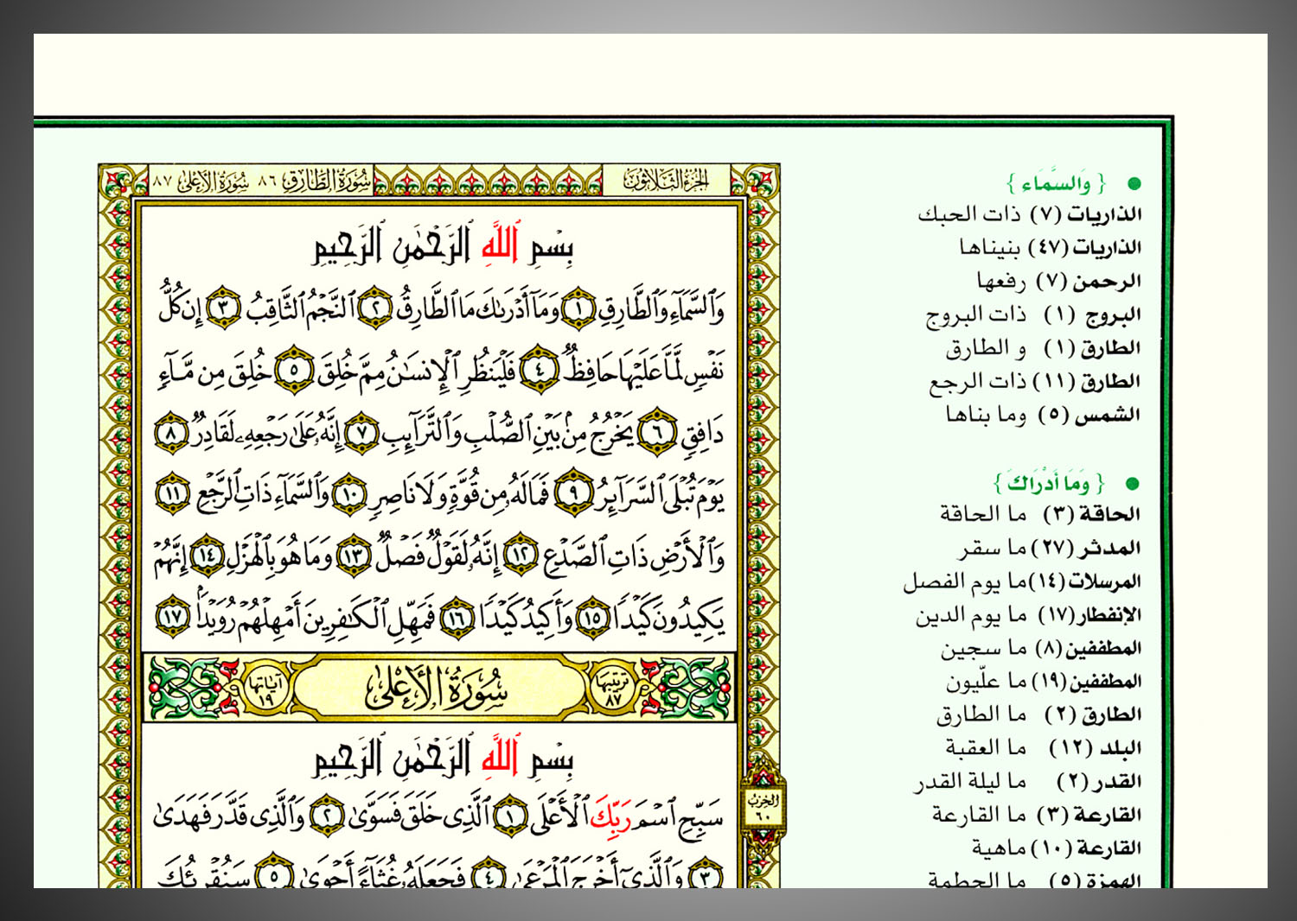The image size is (1297, 921).
Task: Click index row البلد (١٢) ما العقبة
Action: click(x=1043, y=748)
